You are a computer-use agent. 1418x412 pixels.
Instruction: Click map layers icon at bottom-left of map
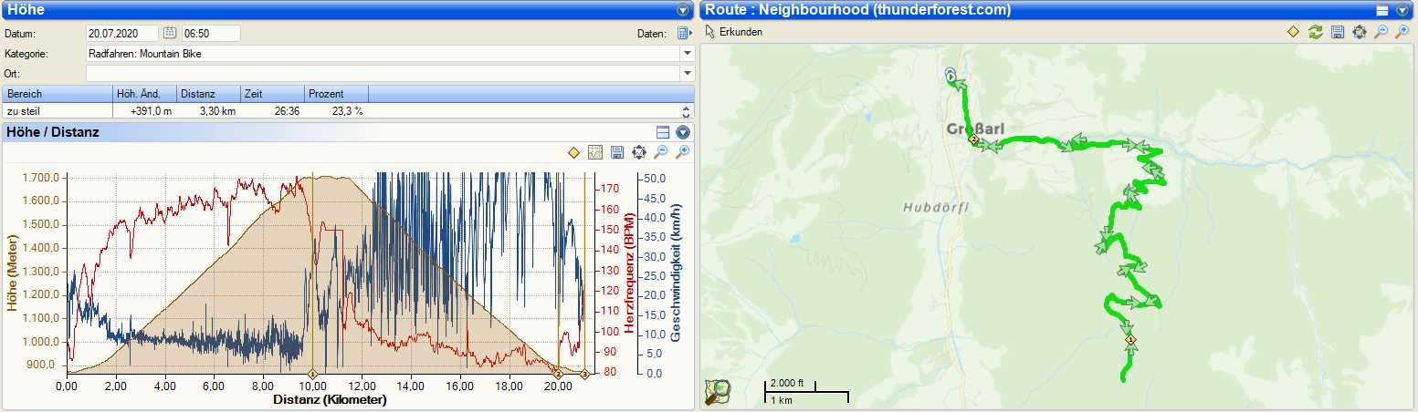pos(719,391)
